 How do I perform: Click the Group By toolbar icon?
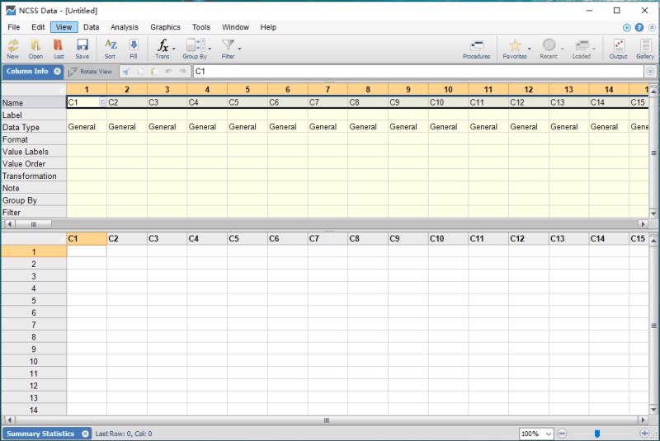[195, 49]
